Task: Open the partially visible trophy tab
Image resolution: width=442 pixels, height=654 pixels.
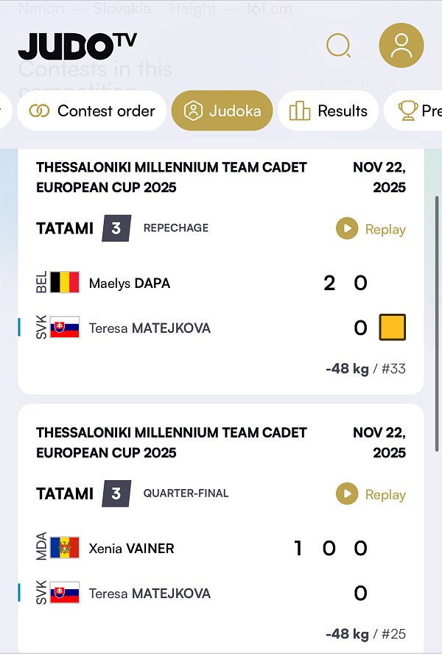Action: pos(418,111)
